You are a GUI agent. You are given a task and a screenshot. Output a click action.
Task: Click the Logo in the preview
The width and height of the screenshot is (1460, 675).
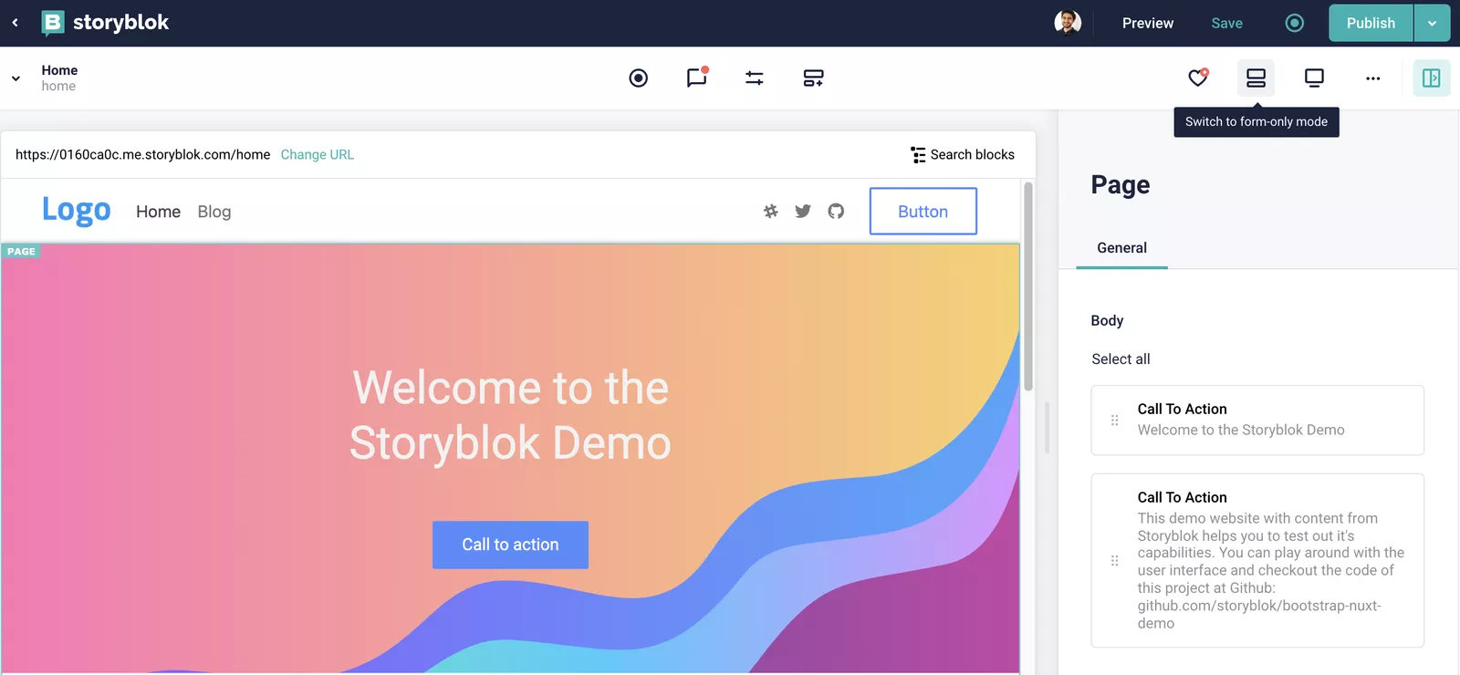coord(77,211)
